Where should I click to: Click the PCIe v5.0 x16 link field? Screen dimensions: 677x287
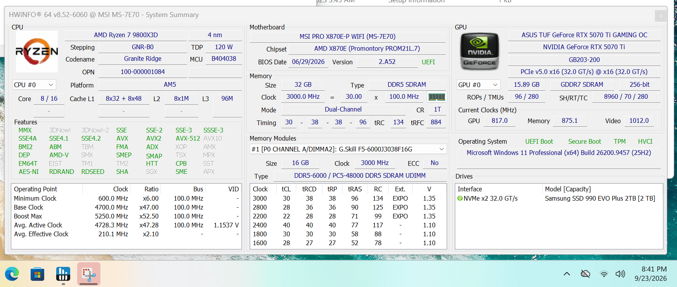click(x=584, y=72)
